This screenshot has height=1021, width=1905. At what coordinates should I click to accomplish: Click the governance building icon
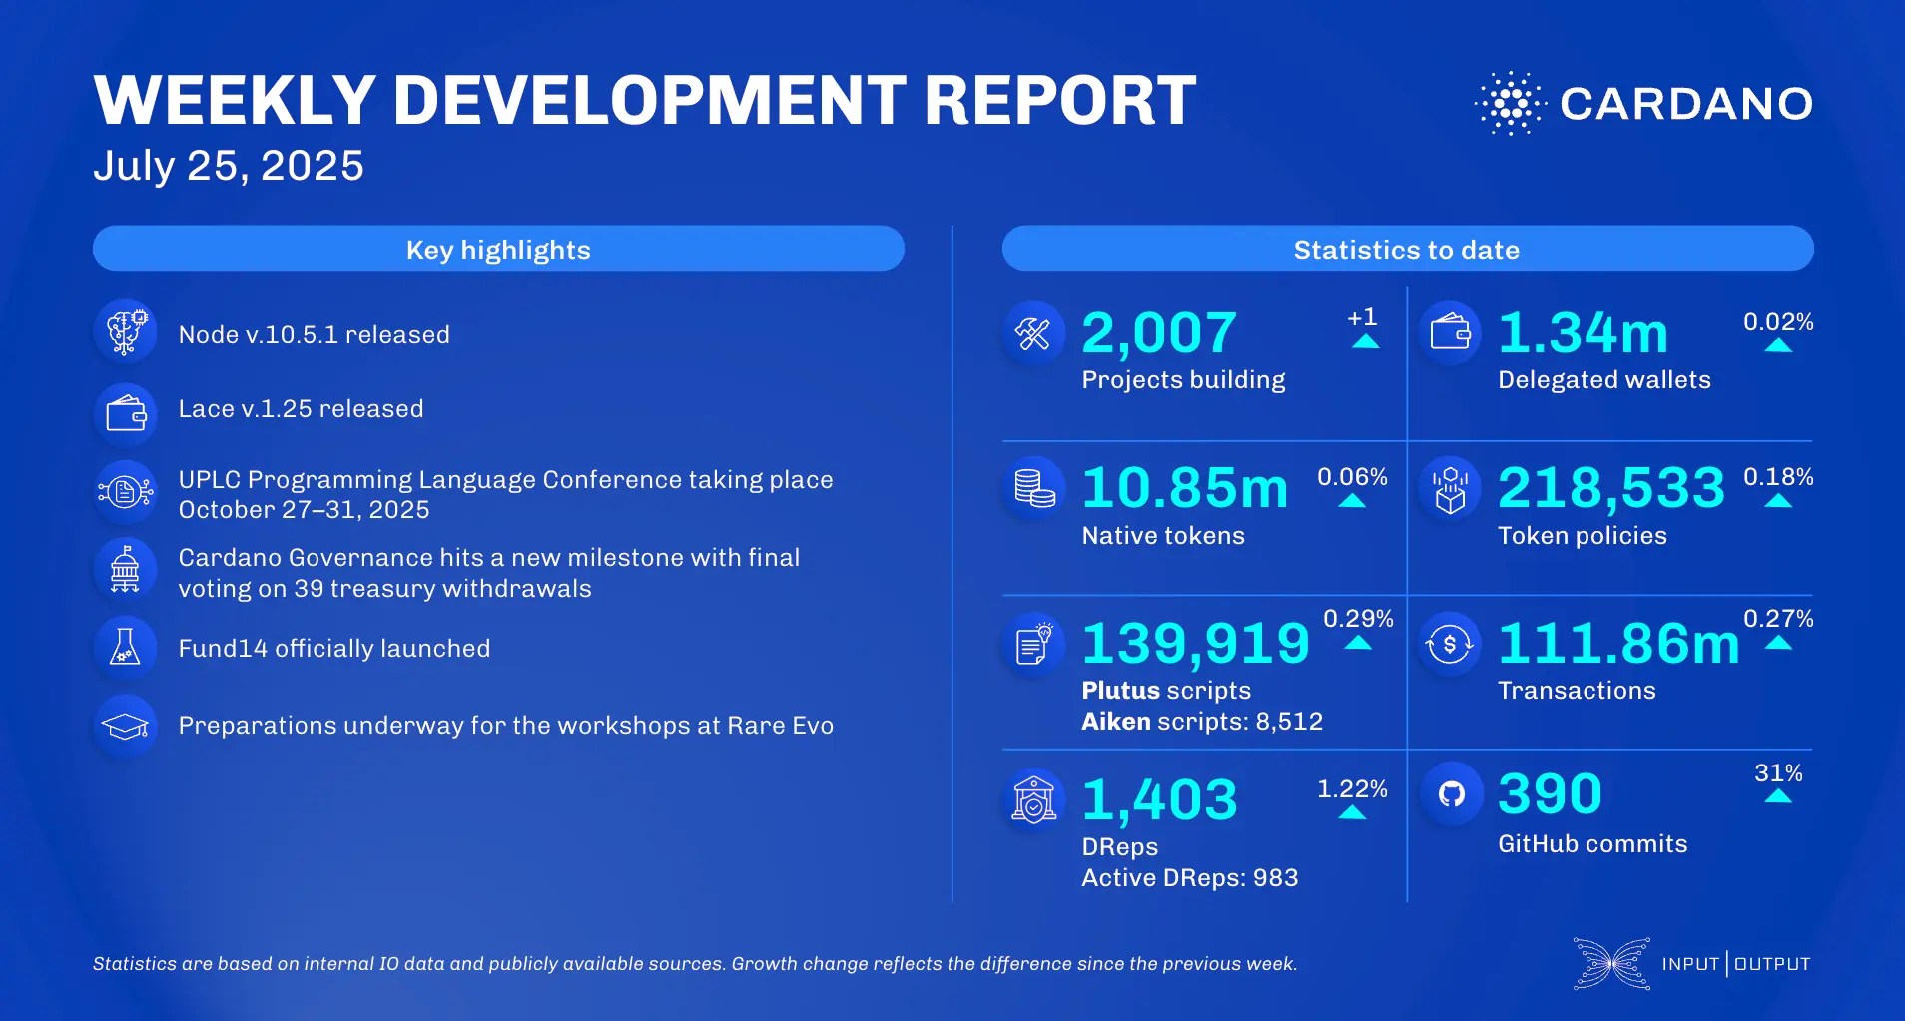127,569
